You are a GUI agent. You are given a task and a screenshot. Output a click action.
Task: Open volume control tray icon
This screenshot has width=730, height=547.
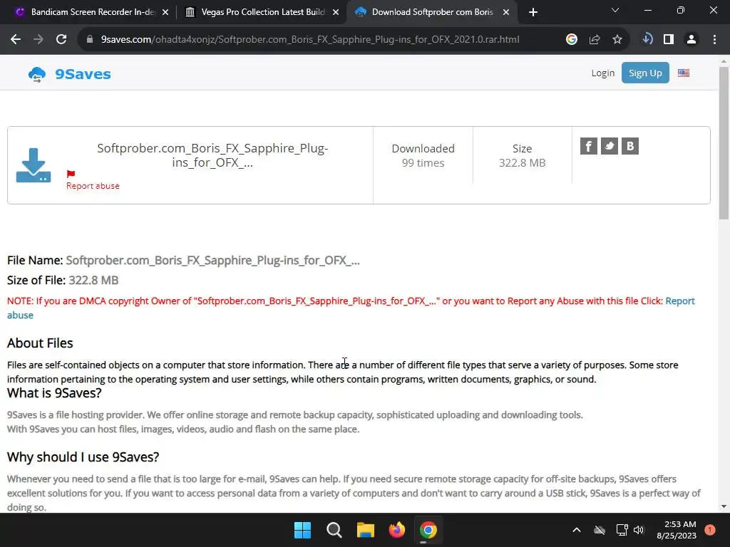[x=639, y=530]
